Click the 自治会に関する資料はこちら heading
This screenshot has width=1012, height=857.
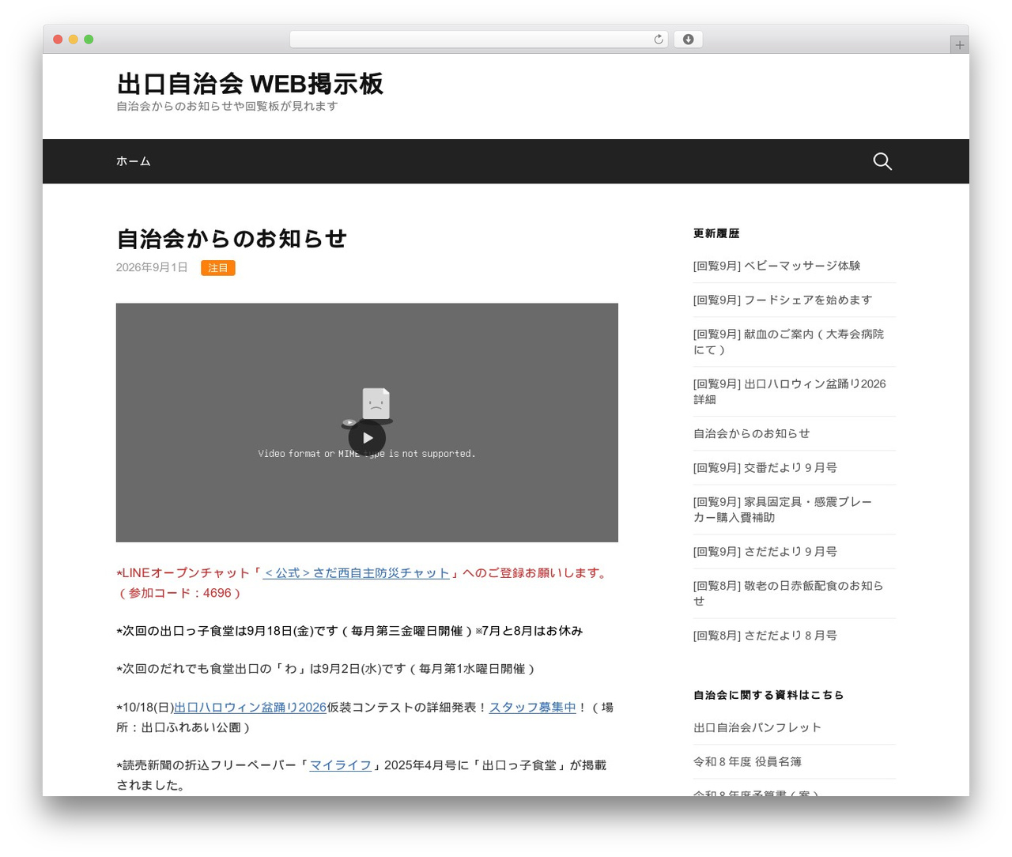coord(768,695)
